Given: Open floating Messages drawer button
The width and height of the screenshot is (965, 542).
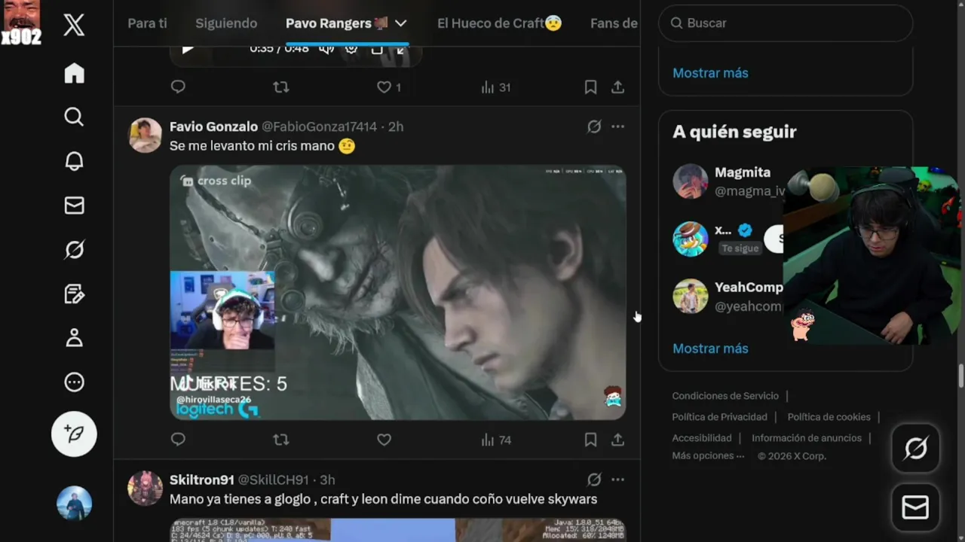Looking at the screenshot, I should [x=915, y=508].
